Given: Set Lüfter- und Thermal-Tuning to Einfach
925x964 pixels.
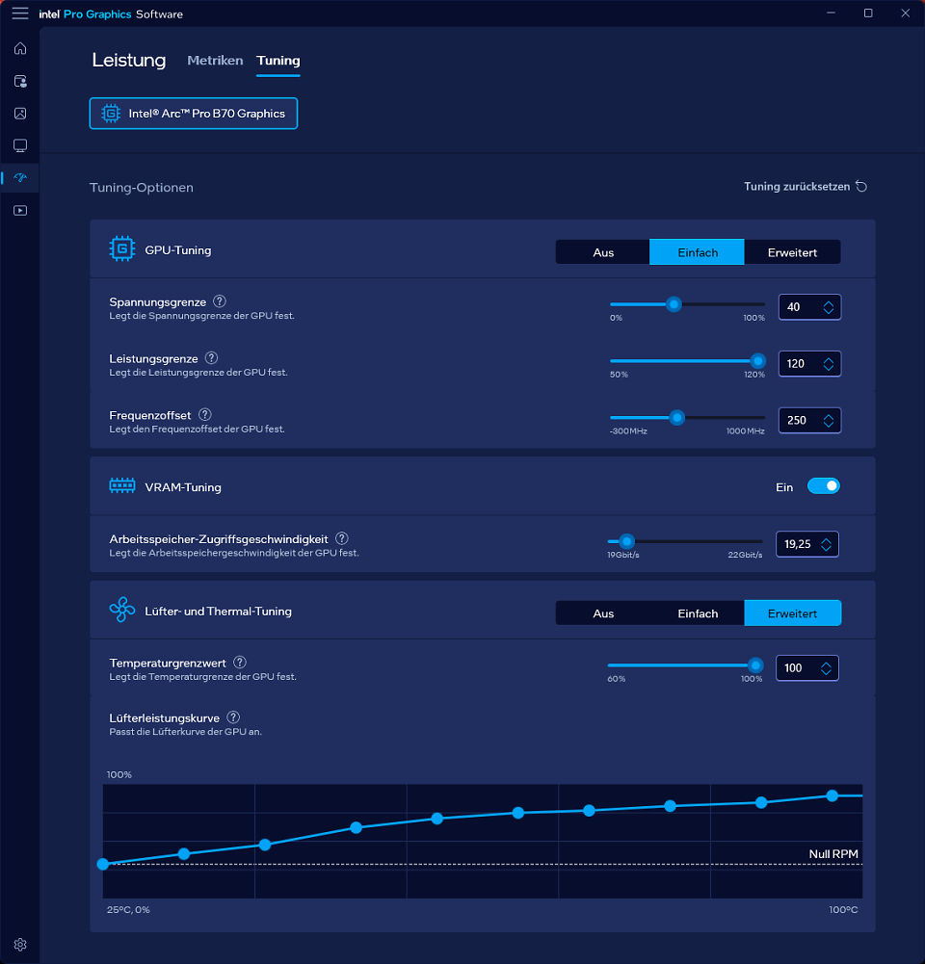Looking at the screenshot, I should [x=697, y=612].
